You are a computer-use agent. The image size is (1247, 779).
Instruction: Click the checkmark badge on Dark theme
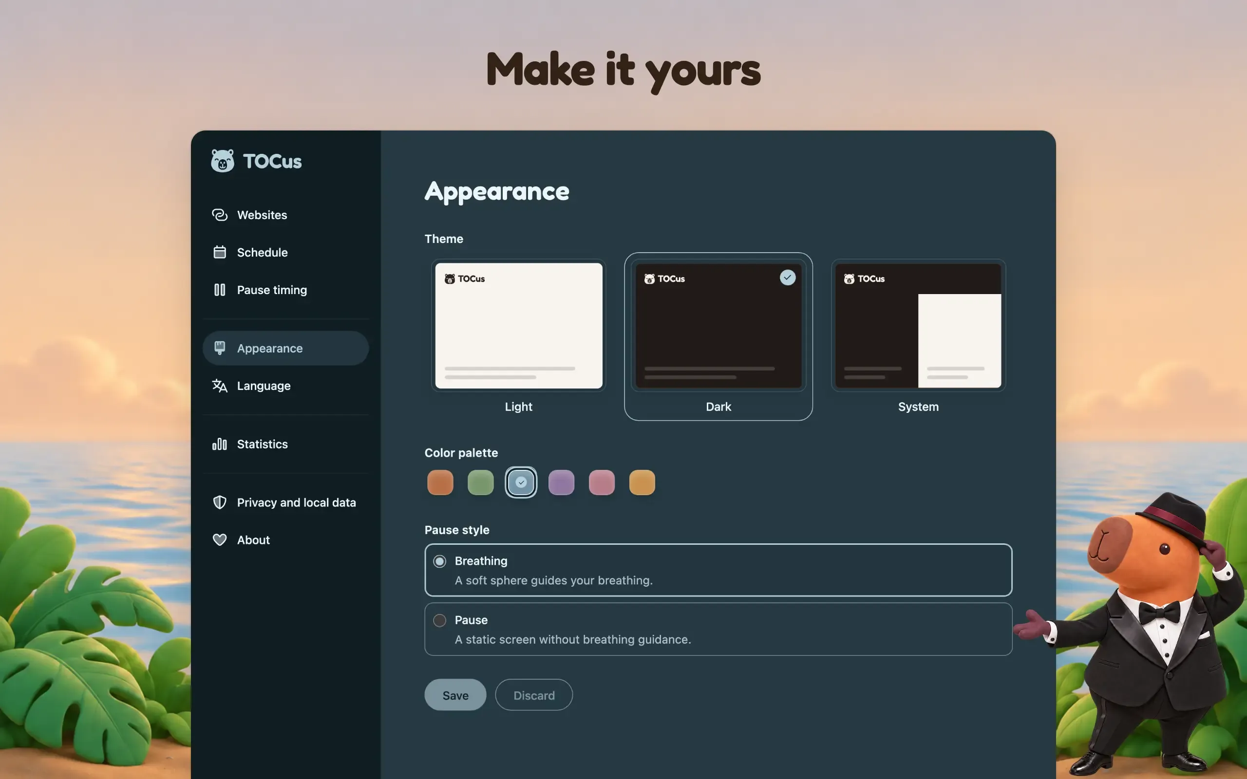point(787,277)
